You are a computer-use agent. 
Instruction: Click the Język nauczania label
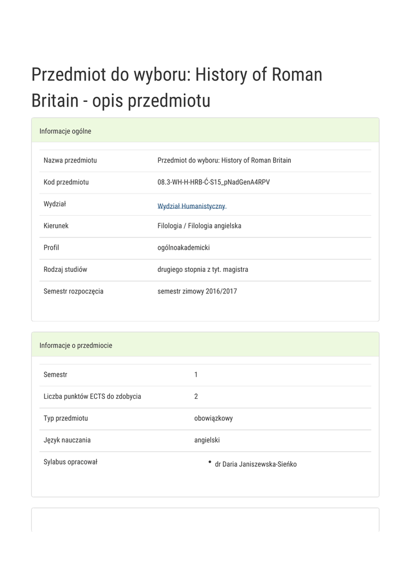tap(67, 440)
